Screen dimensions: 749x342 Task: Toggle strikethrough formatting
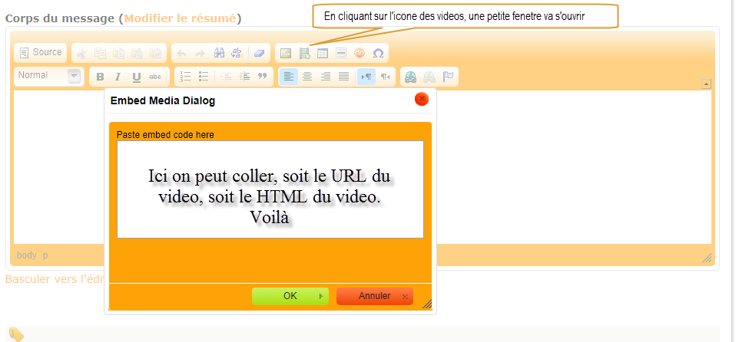155,77
